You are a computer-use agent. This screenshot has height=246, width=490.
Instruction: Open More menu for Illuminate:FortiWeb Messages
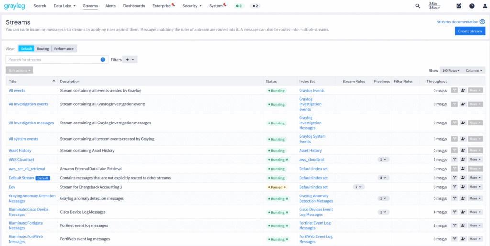click(x=475, y=239)
